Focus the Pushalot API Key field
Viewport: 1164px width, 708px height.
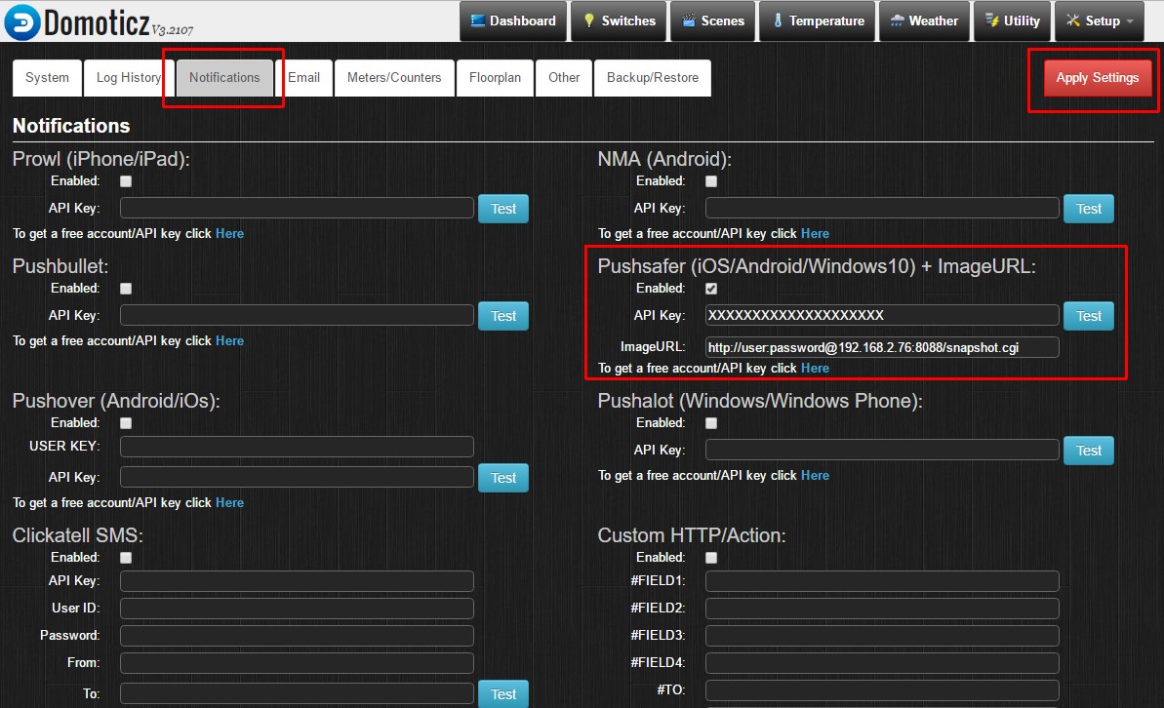[x=882, y=450]
